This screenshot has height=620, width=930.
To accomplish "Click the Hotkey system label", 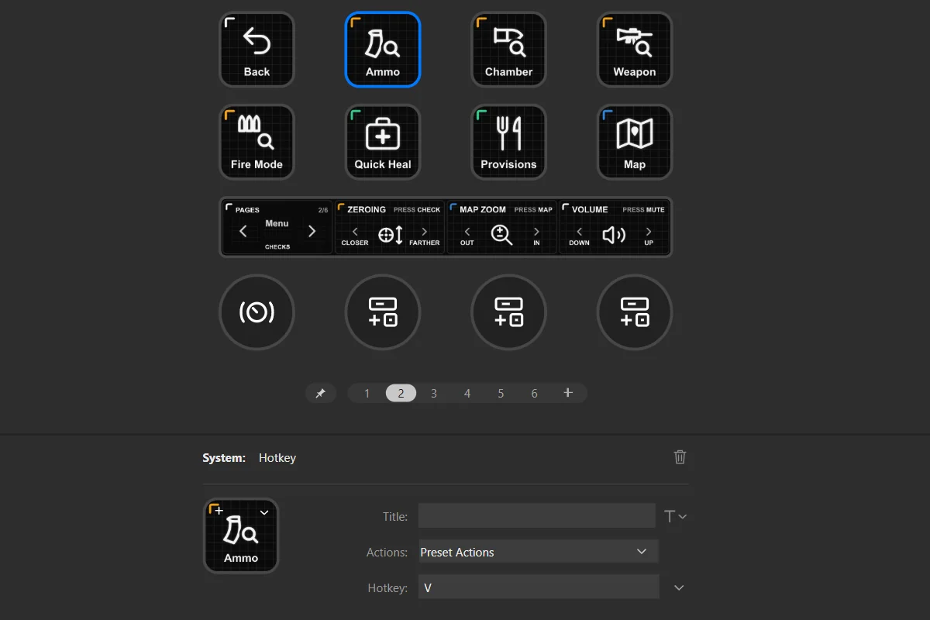I will (277, 457).
